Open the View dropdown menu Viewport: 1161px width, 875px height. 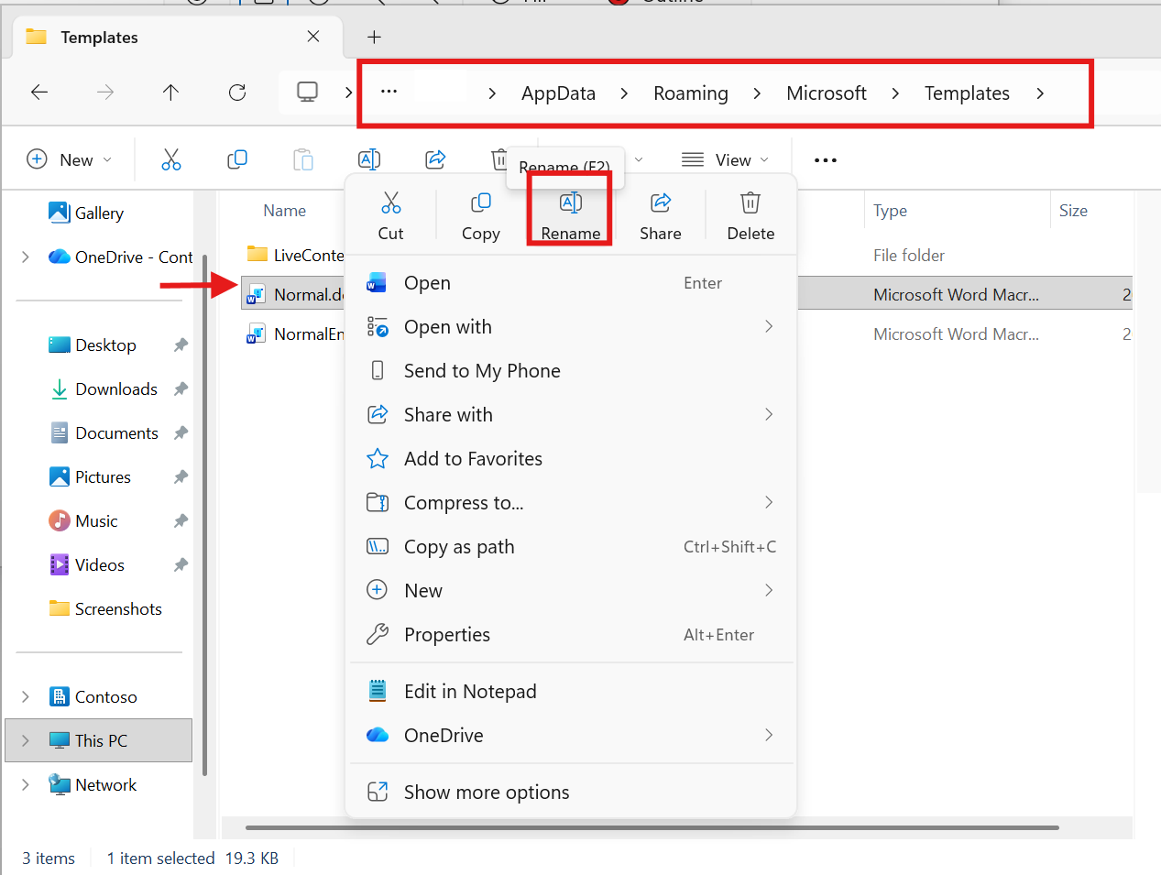click(x=725, y=160)
